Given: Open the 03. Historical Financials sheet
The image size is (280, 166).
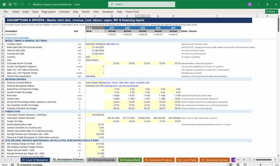Looking at the screenshot, I should pos(101,160).
